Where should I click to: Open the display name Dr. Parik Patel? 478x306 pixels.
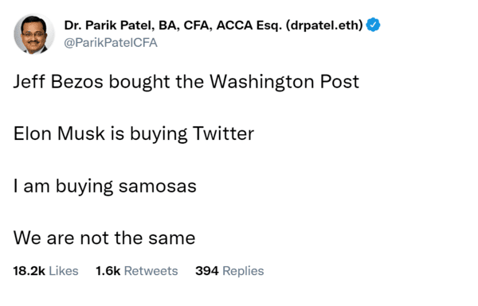coord(214,25)
